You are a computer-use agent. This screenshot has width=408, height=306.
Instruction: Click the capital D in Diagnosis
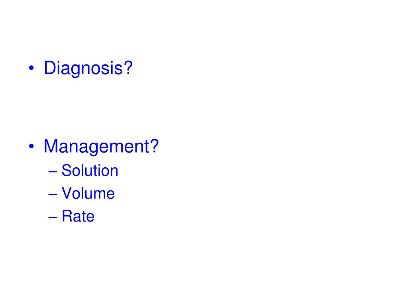50,68
